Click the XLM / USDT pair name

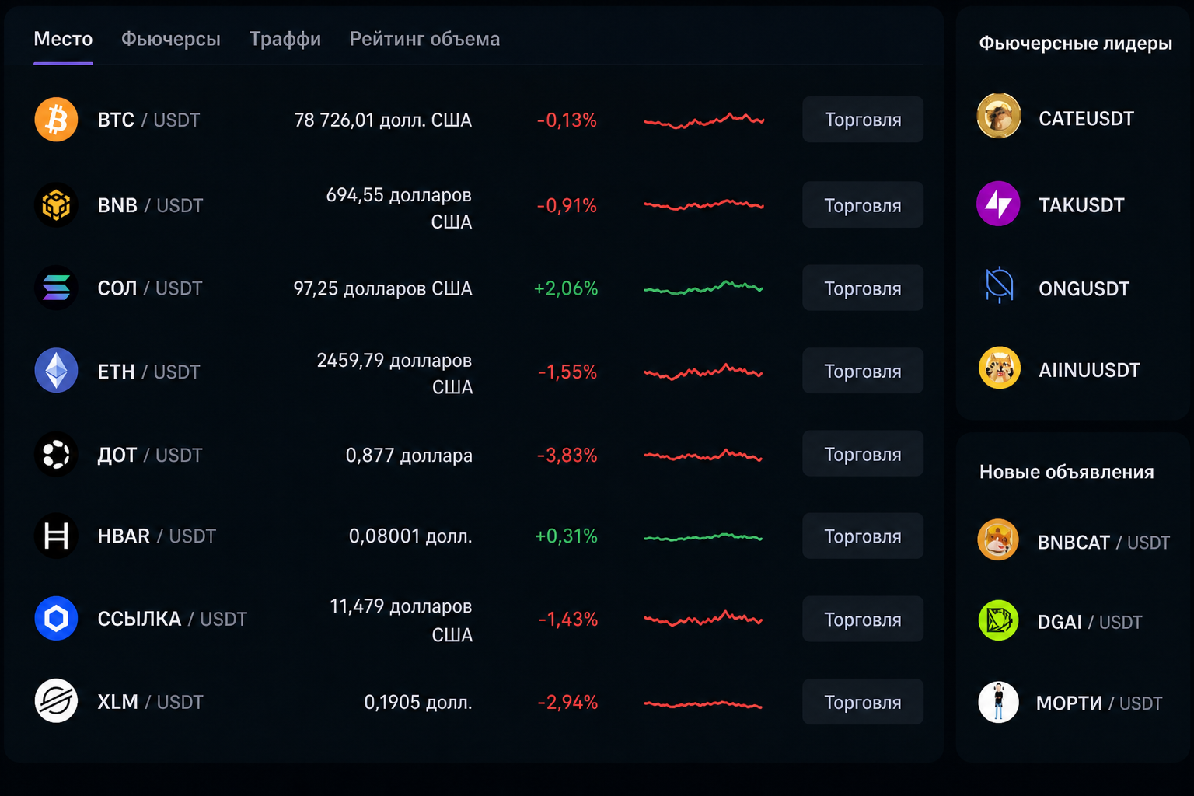coord(150,702)
